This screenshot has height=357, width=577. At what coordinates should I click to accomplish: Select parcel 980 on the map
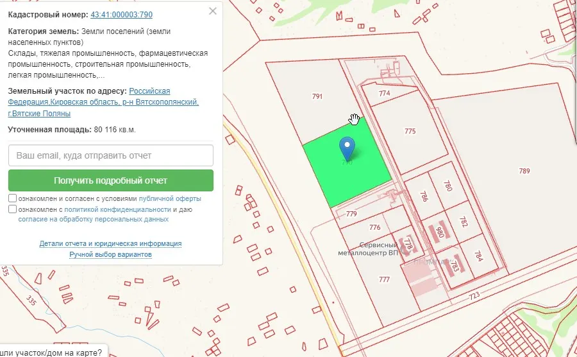(x=440, y=232)
